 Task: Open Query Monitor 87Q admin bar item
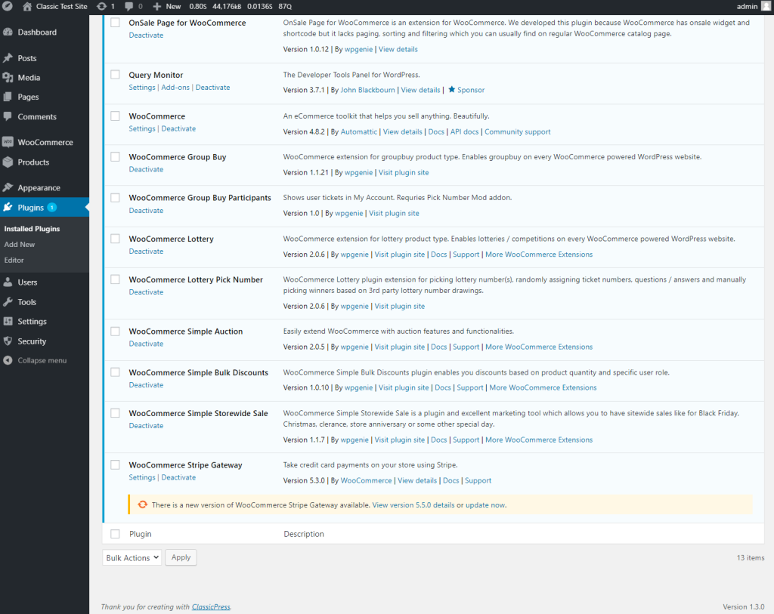point(285,6)
